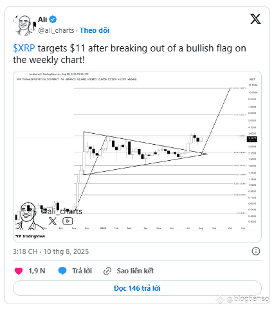Open the @ali_charts handle
The height and width of the screenshot is (310, 274).
tap(56, 30)
